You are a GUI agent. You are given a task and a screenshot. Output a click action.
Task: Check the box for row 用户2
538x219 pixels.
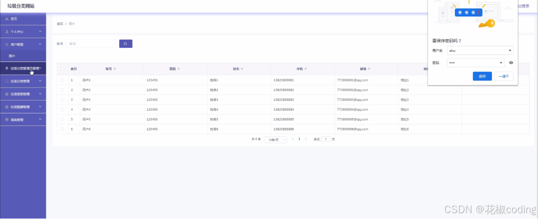tap(62, 90)
